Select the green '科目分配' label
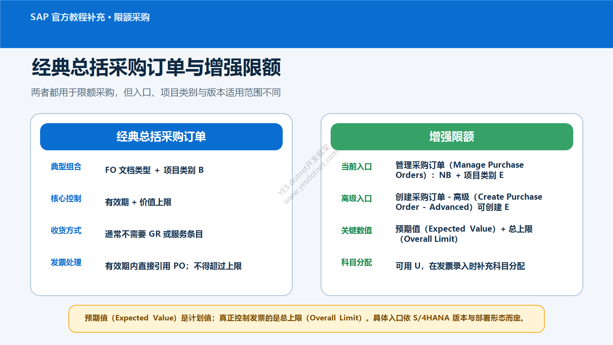Image resolution: width=613 pixels, height=345 pixels. click(x=357, y=263)
